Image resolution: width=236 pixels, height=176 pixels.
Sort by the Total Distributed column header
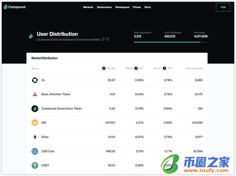tap(194, 68)
